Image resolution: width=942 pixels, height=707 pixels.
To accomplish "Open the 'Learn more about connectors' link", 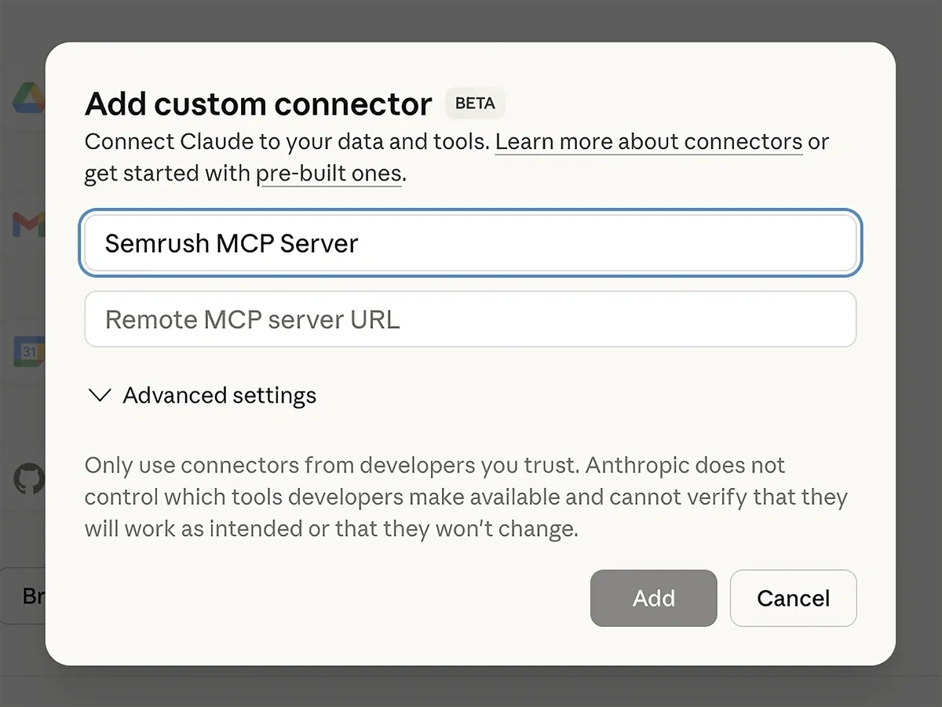I will click(648, 142).
